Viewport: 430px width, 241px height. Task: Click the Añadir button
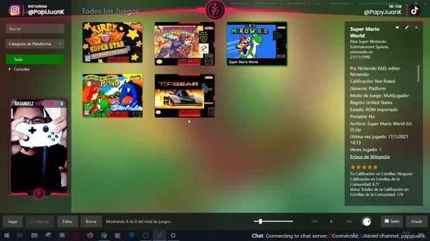pos(417,222)
